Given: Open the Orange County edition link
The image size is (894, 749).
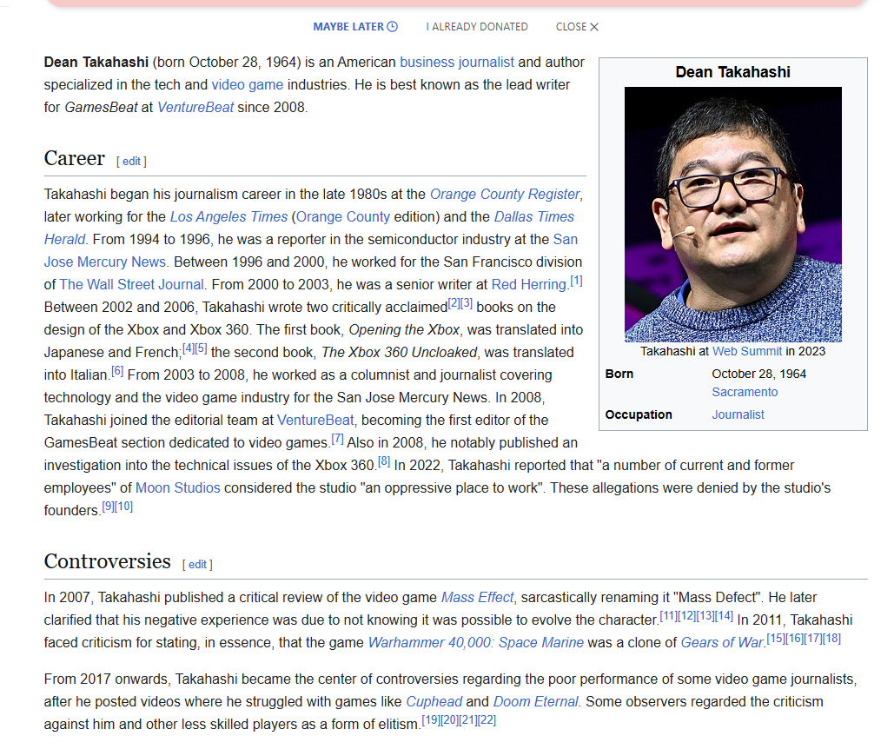Looking at the screenshot, I should (343, 217).
